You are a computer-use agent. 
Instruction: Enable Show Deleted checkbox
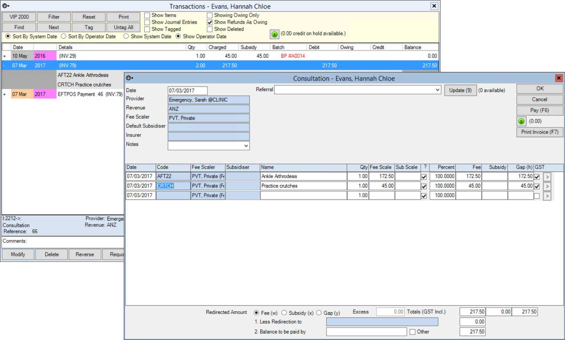[210, 29]
